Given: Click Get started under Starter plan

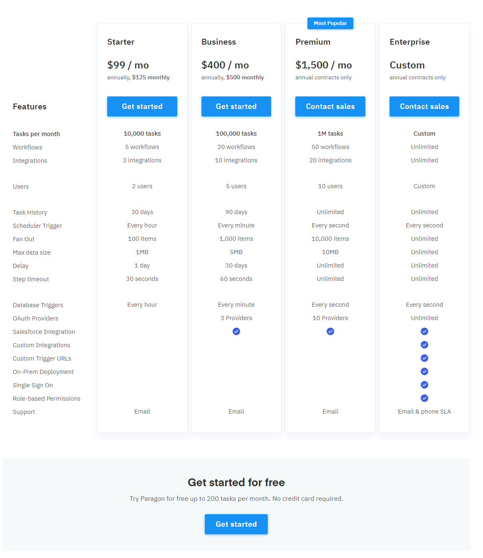Looking at the screenshot, I should pos(142,106).
